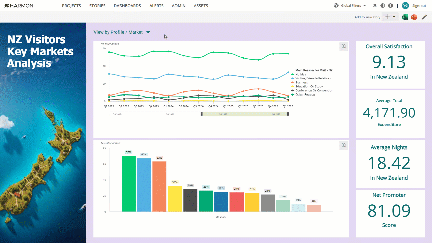Click the green bar labeled 70%
Viewport: 432px width, 243px height.
129,184
